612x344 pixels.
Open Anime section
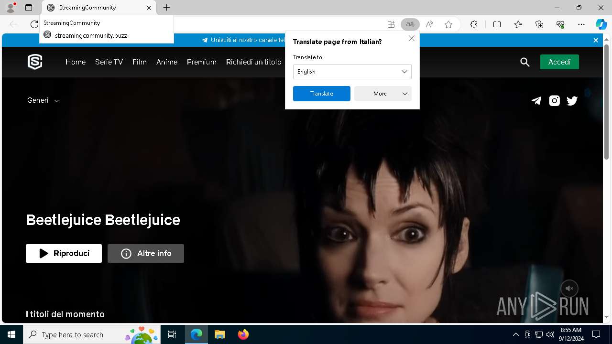pos(167,62)
